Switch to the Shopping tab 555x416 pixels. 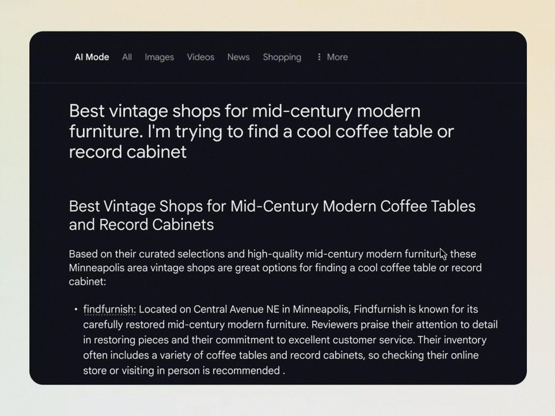[x=282, y=57]
